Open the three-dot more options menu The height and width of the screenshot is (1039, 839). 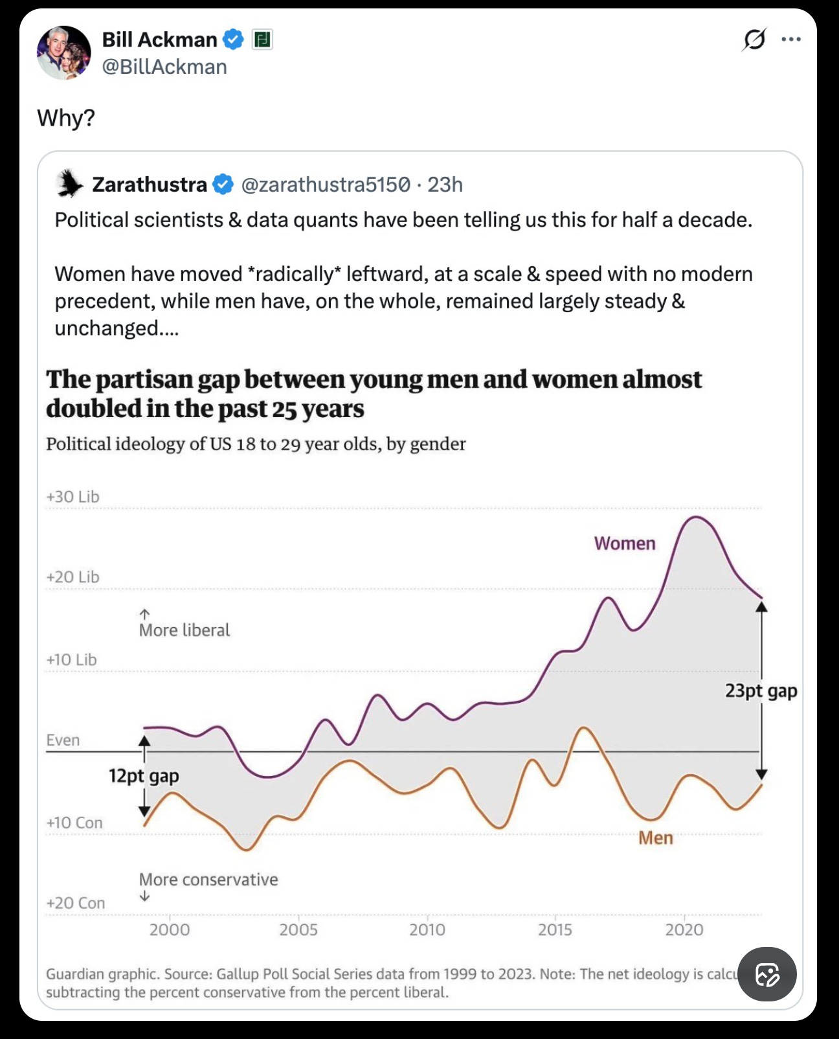pyautogui.click(x=790, y=40)
